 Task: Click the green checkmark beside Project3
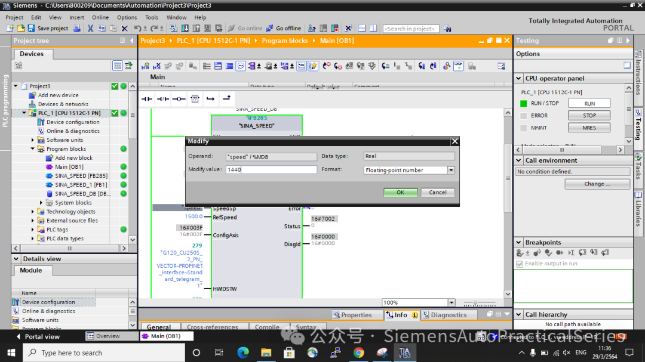pyautogui.click(x=115, y=86)
